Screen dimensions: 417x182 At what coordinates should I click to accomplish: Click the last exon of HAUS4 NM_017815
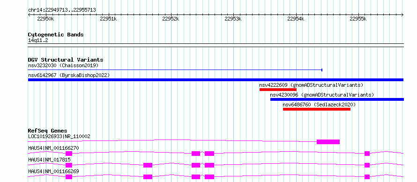click(367, 165)
